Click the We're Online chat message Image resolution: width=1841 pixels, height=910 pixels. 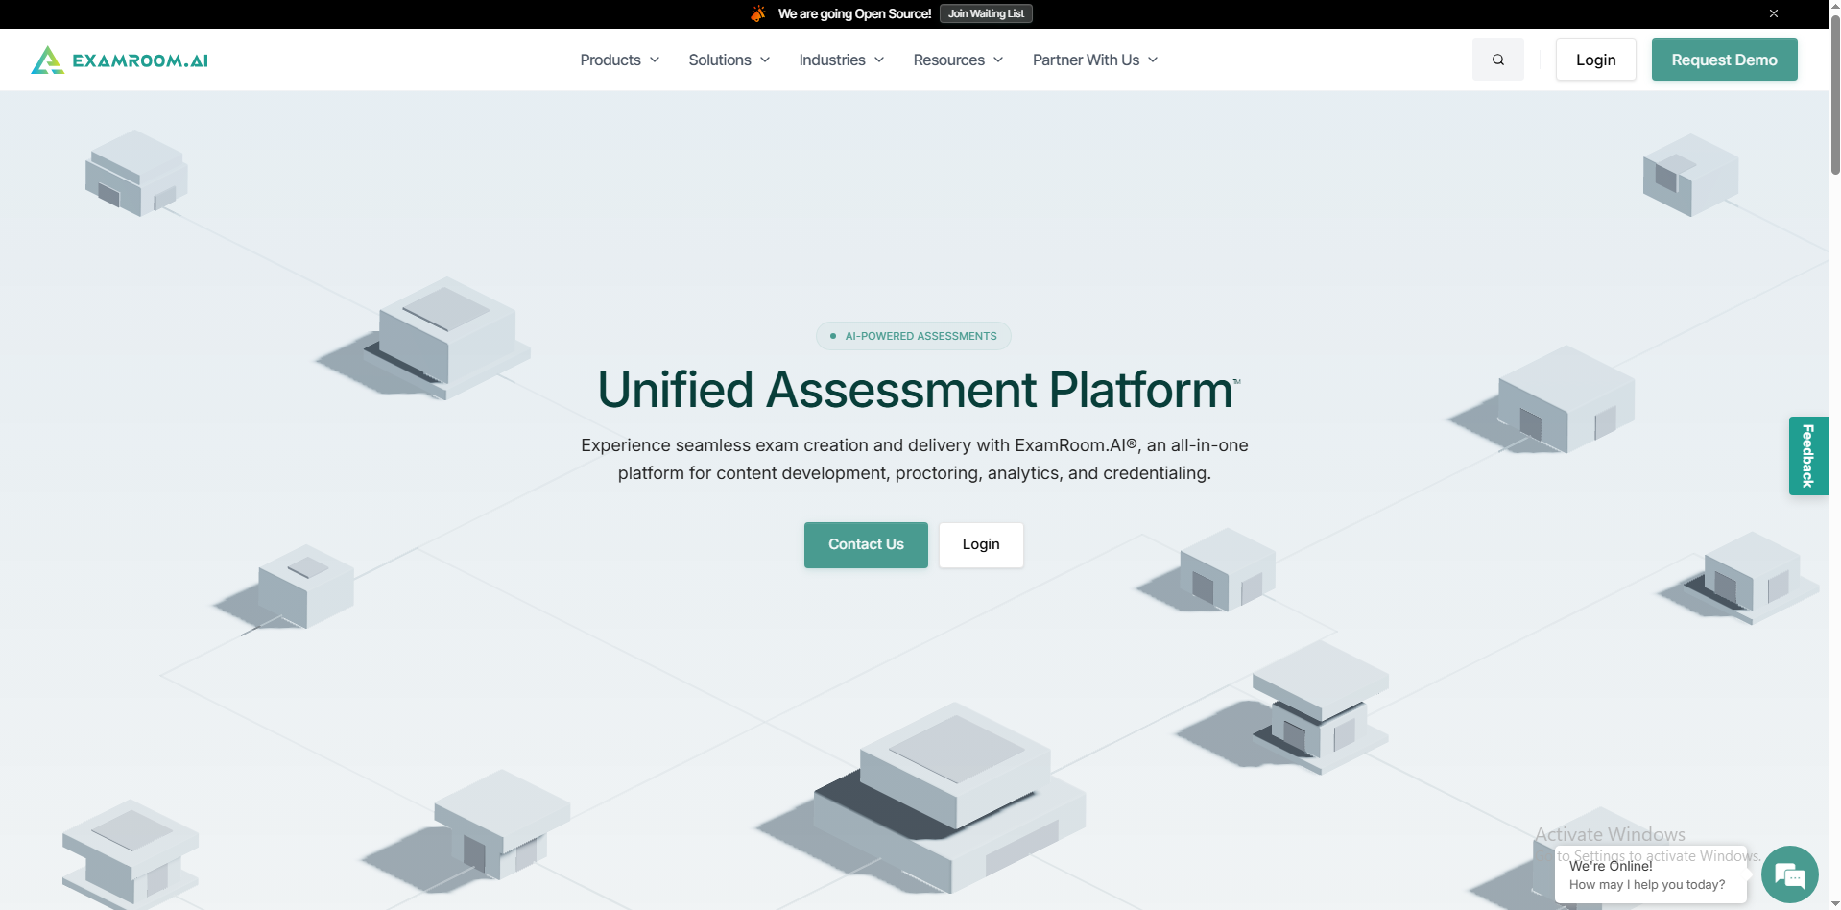pos(1650,874)
